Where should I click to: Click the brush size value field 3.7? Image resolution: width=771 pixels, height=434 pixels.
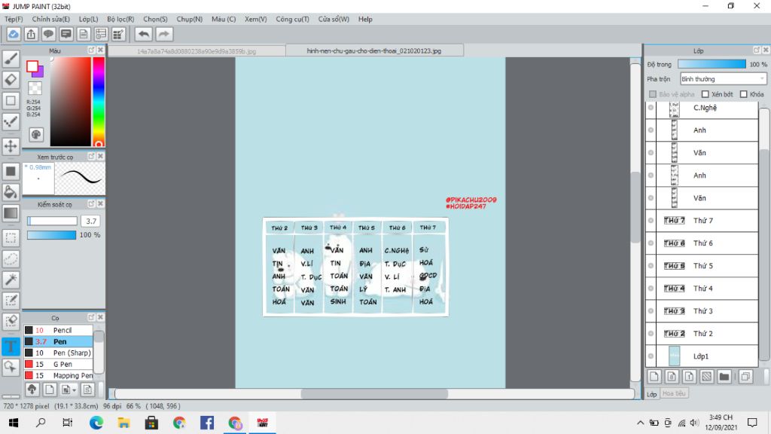point(91,221)
